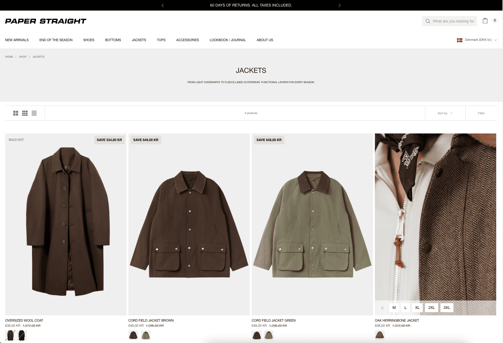Open the Cord Field Jacket Brown product link
Screen dimensions: 503x343
pos(151,320)
